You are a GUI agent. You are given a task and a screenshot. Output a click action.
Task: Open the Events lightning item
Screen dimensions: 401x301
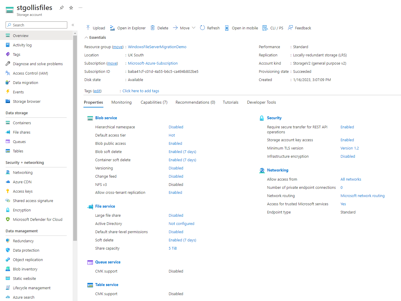18,92
